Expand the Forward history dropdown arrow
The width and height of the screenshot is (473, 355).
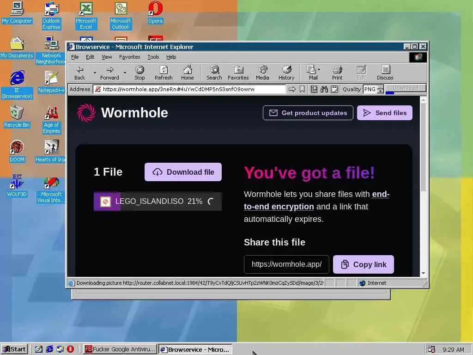click(125, 73)
